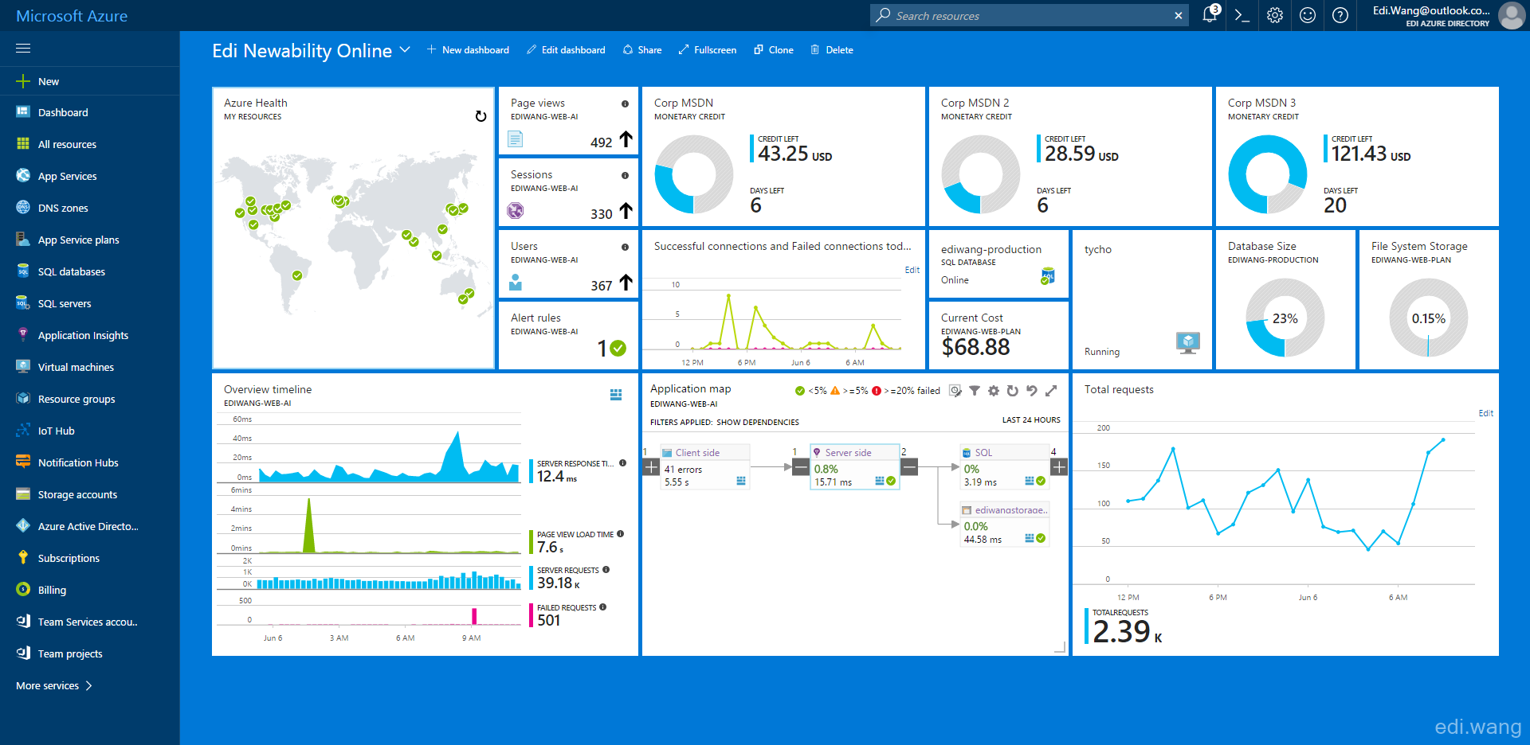Click the Fullscreen button
Viewport: 1530px width, 745px height.
(x=708, y=49)
